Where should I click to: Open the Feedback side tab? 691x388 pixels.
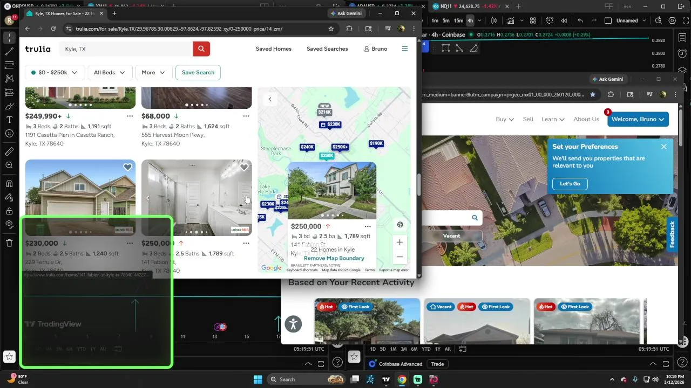pos(672,234)
